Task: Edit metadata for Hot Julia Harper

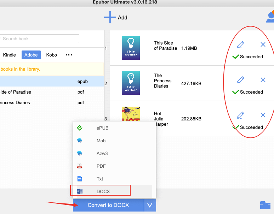Action: [x=240, y=115]
